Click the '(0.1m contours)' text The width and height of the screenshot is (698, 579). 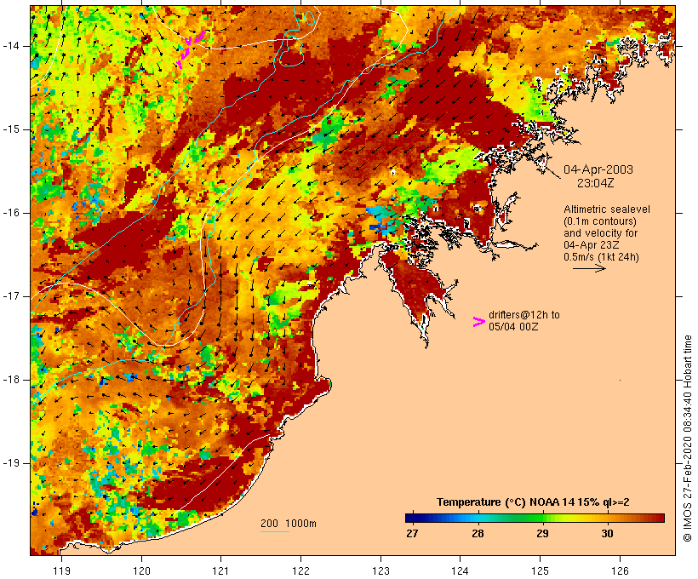point(600,221)
